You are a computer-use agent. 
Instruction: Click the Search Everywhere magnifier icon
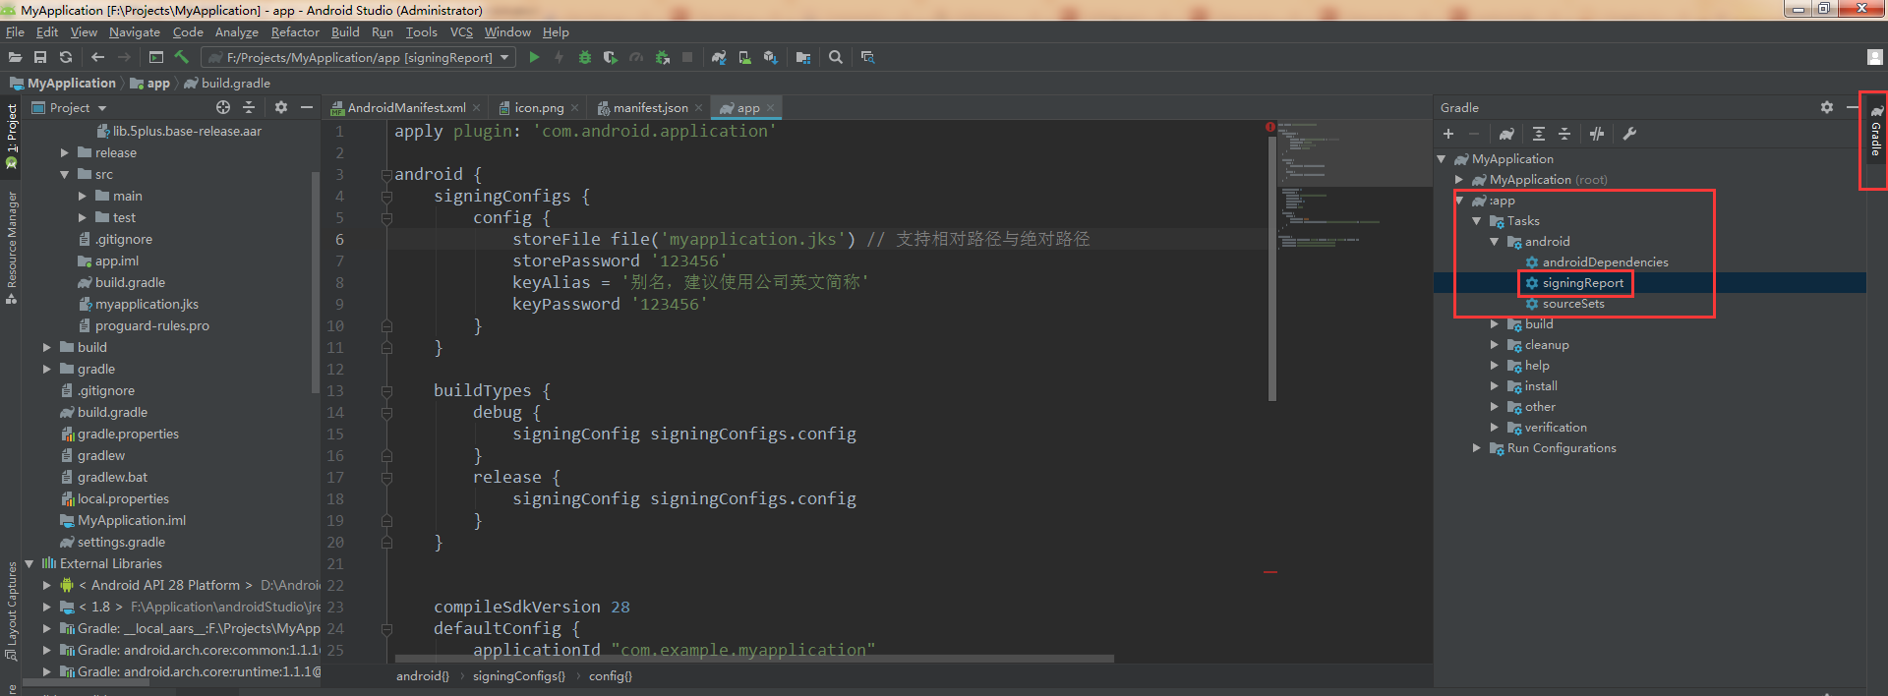(836, 57)
